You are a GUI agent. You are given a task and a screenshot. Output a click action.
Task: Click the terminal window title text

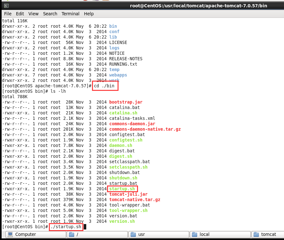tap(198, 6)
